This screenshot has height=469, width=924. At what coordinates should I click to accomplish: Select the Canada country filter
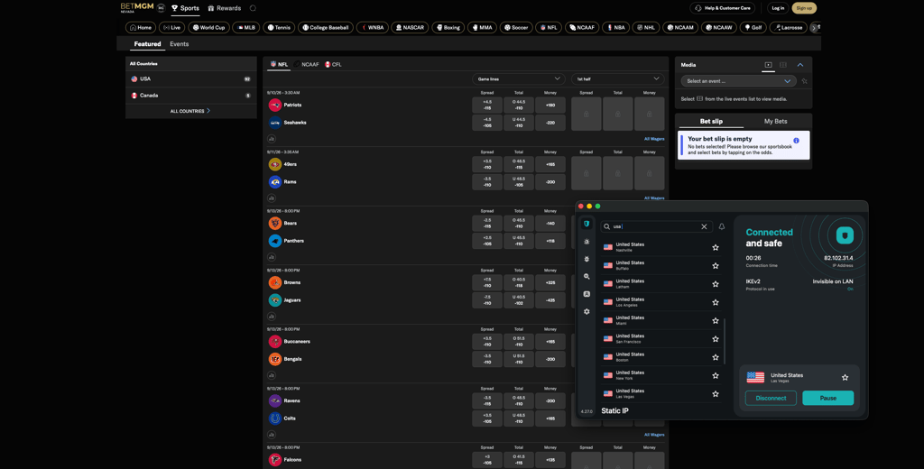pyautogui.click(x=191, y=96)
